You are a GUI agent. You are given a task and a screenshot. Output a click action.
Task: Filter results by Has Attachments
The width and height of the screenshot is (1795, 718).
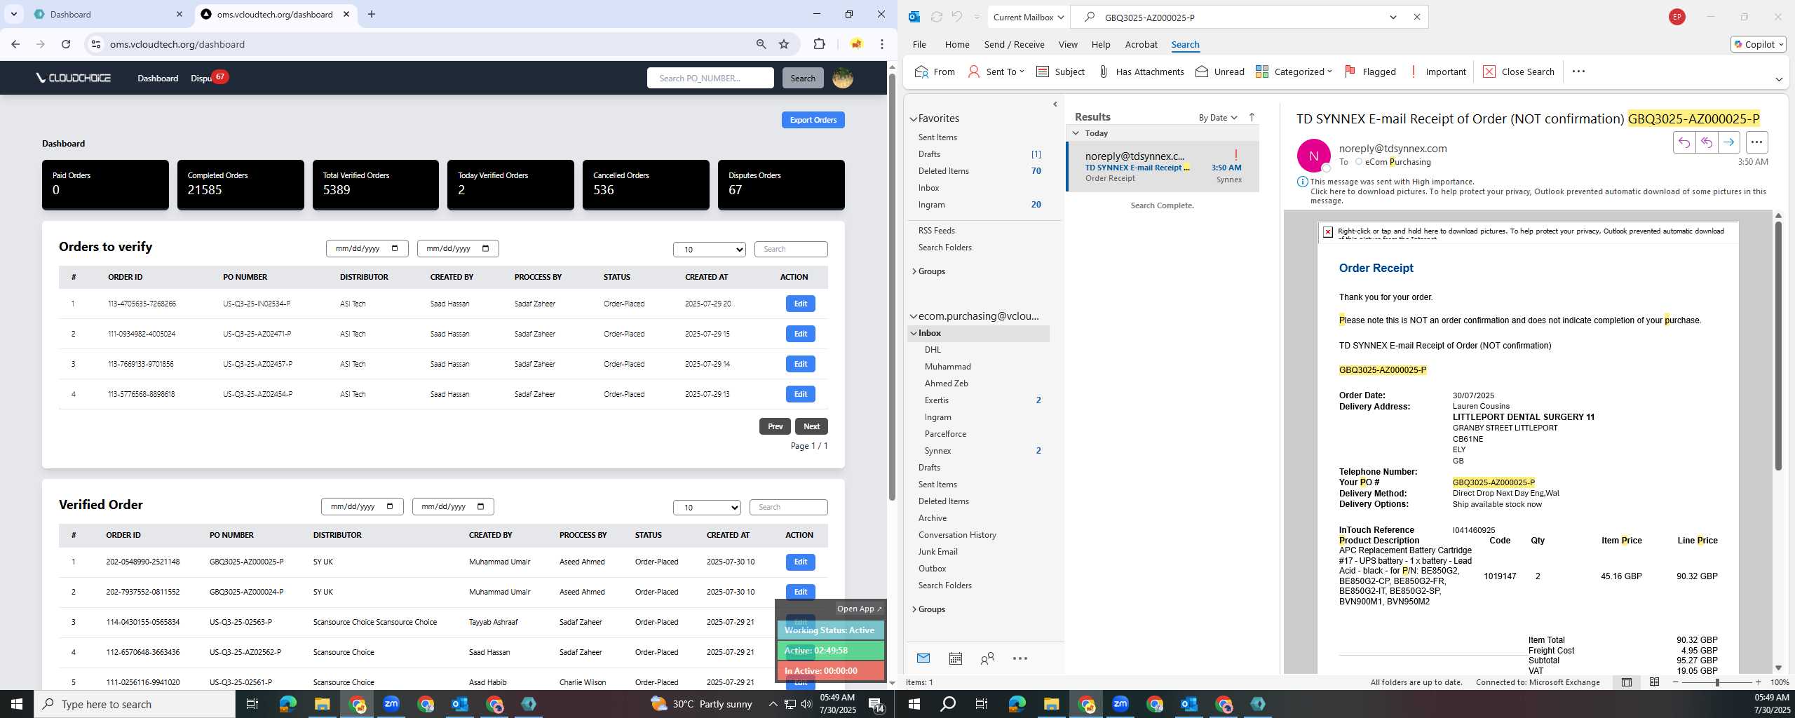[1141, 72]
